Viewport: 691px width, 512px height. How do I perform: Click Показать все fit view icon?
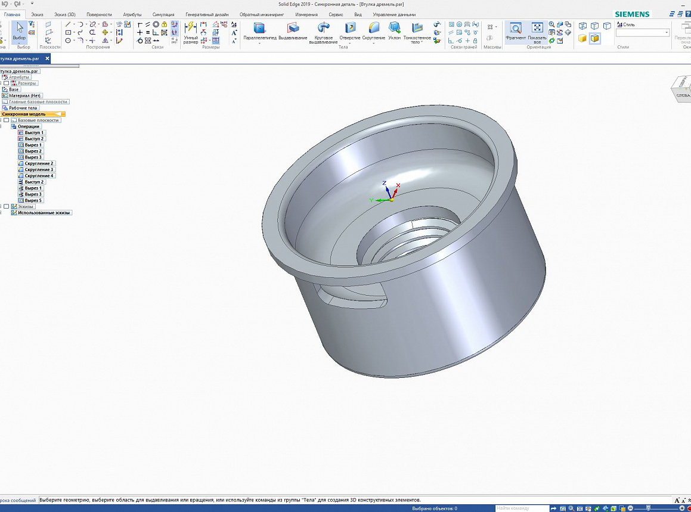click(537, 29)
